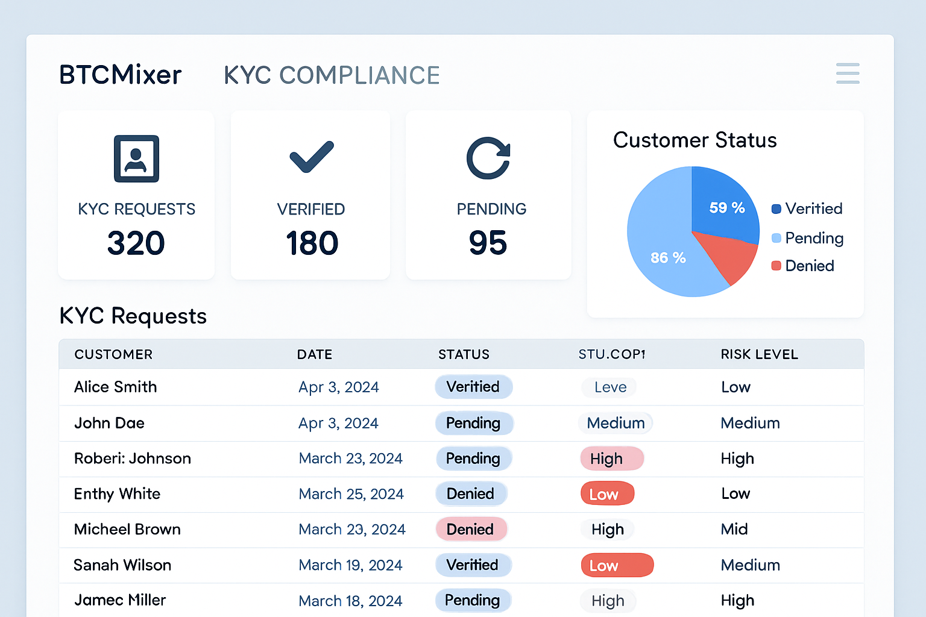Image resolution: width=926 pixels, height=617 pixels.
Task: Open the KYC COMPLIANCE section header
Action: (x=331, y=75)
